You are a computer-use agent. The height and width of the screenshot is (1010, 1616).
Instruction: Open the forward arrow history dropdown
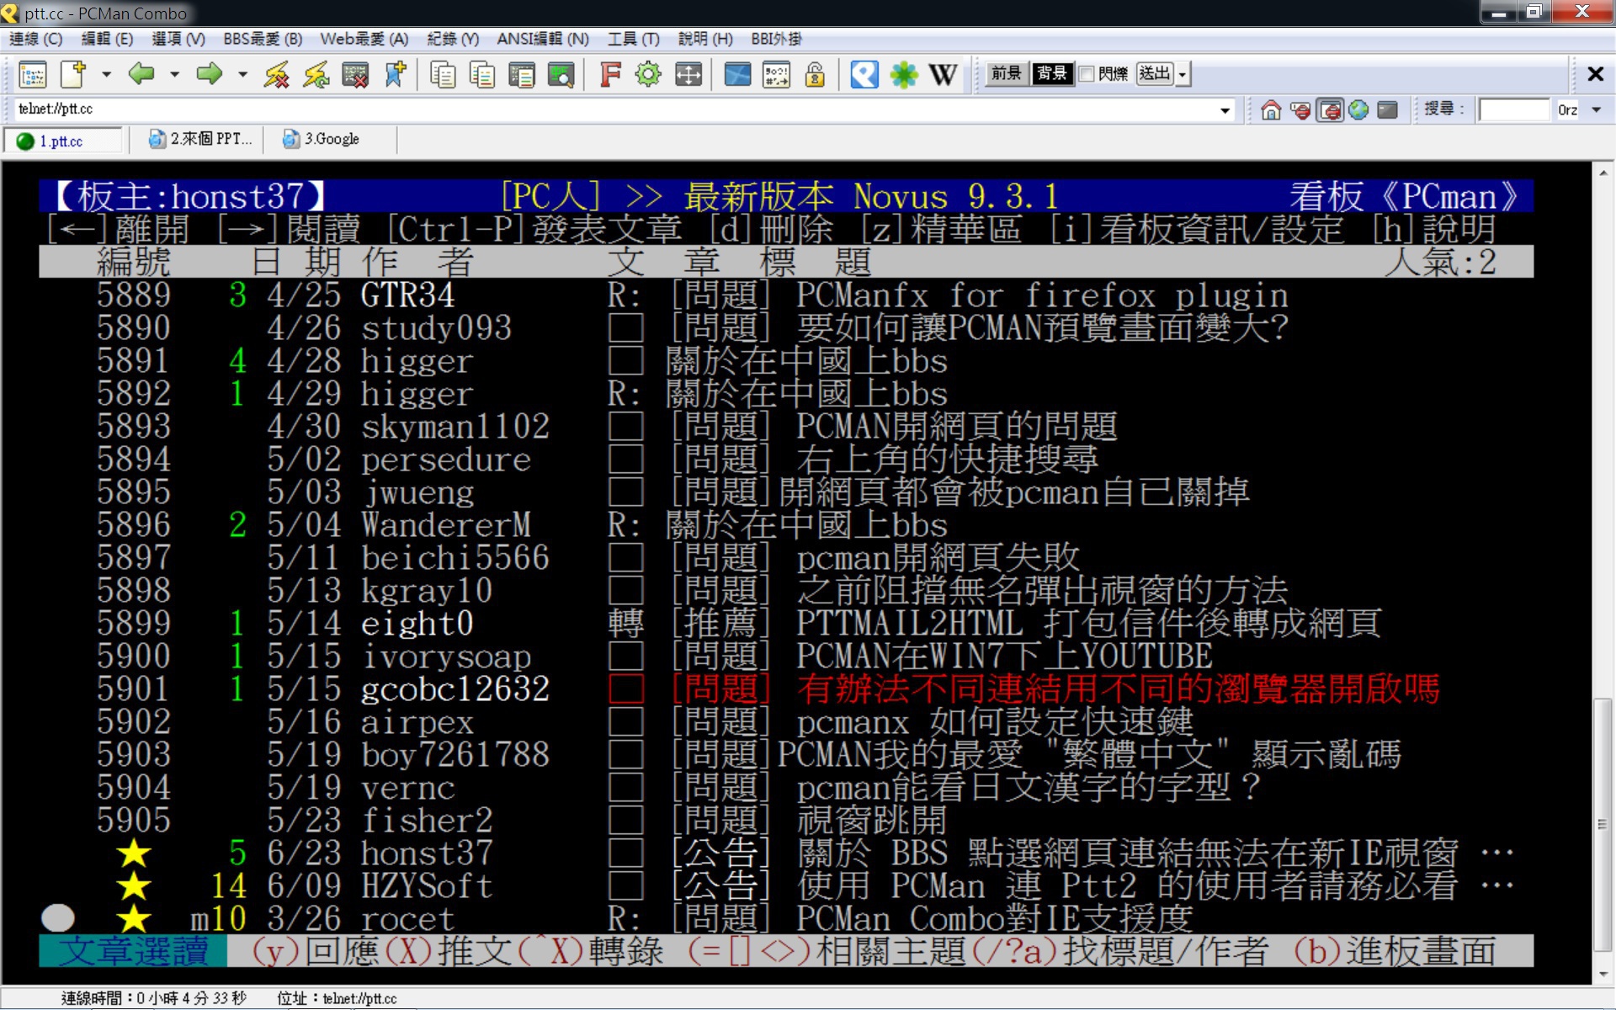coord(242,75)
